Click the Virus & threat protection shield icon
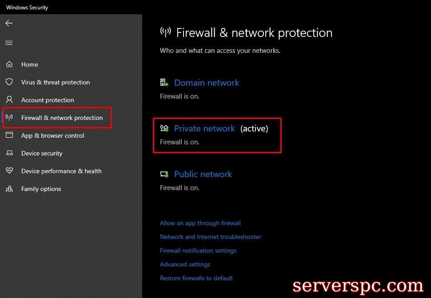This screenshot has width=431, height=298. (x=9, y=82)
